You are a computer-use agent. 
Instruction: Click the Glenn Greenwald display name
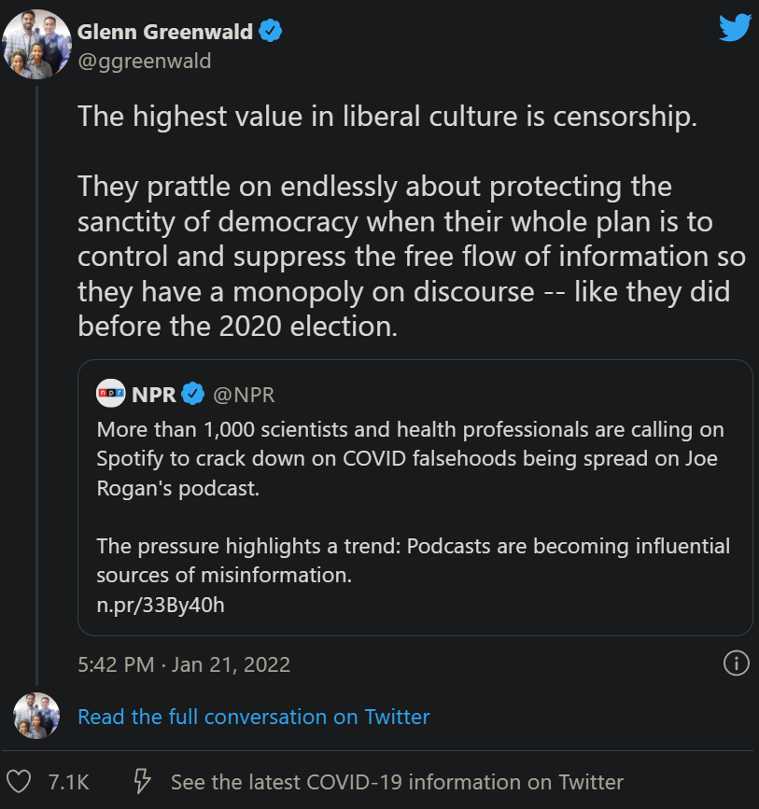pos(165,32)
